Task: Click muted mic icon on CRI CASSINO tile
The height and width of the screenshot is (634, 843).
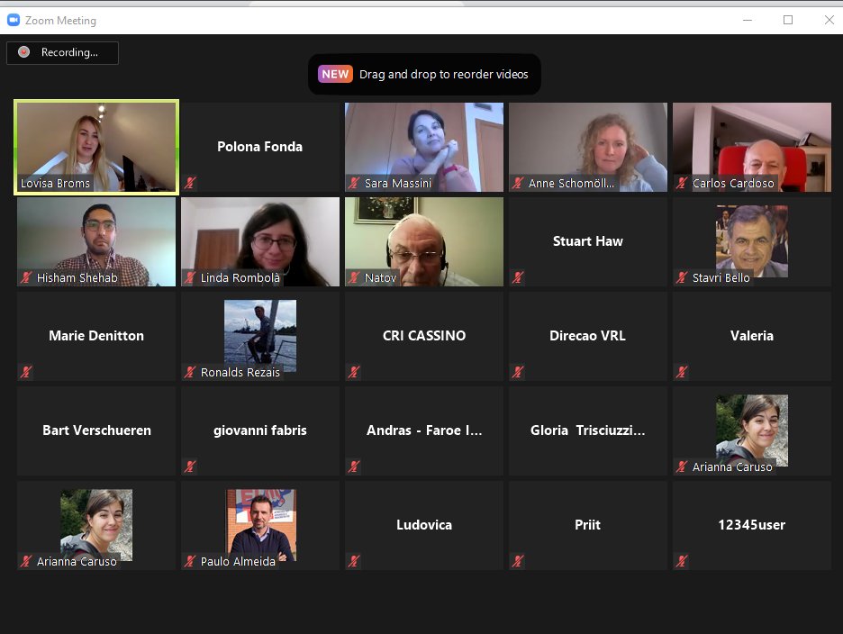Action: pyautogui.click(x=354, y=372)
